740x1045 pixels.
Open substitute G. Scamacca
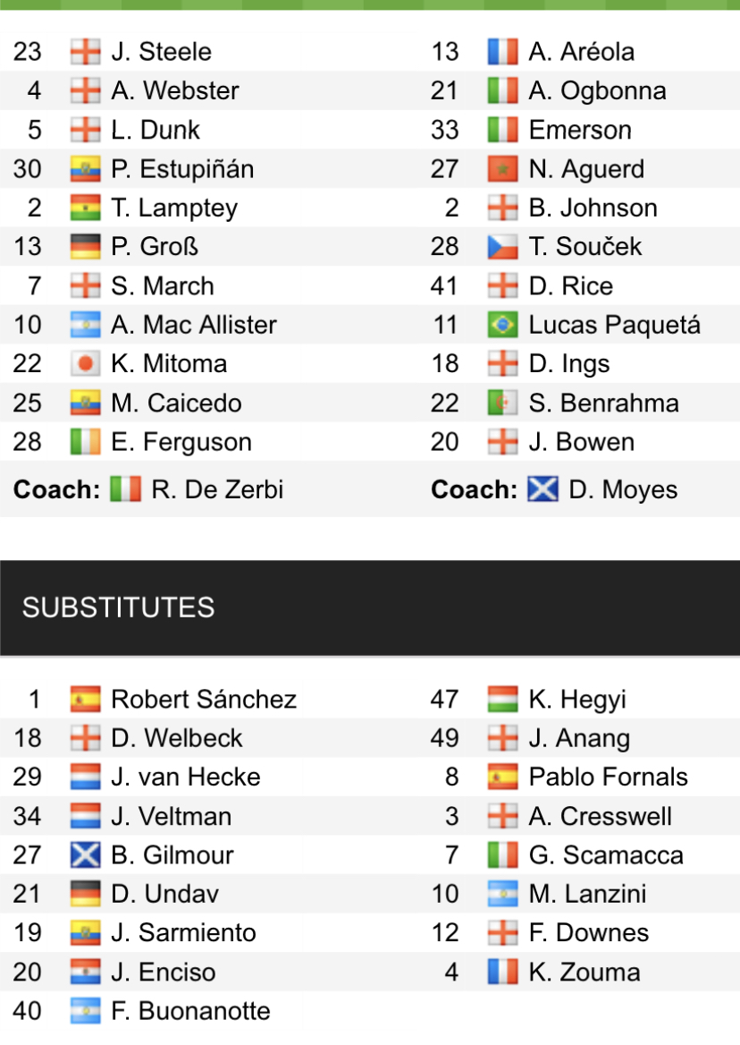(x=605, y=855)
